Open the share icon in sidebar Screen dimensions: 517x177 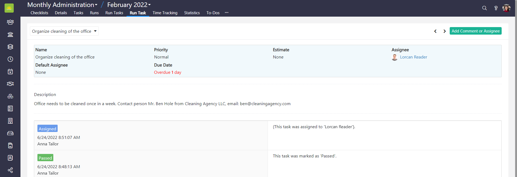point(10,170)
